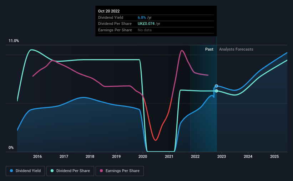Screen dimensions: 293x181
Task: Click the UK£0.074 dividend per share value
Action: (x=146, y=24)
